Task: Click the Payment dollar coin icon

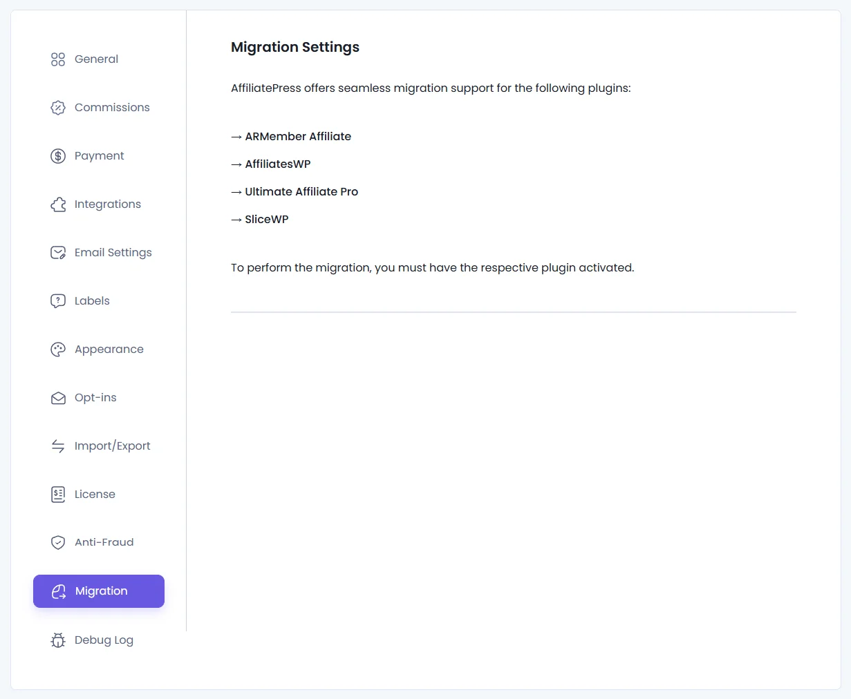Action: click(58, 156)
